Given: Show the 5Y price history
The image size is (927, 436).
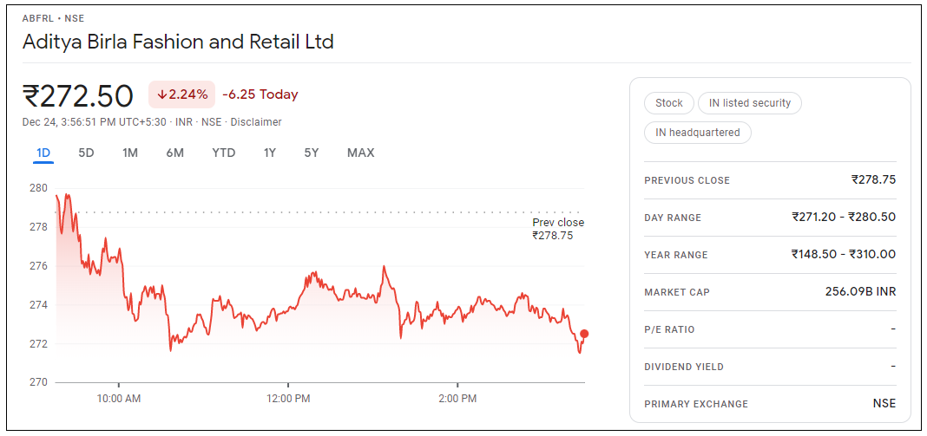Looking at the screenshot, I should (x=312, y=153).
